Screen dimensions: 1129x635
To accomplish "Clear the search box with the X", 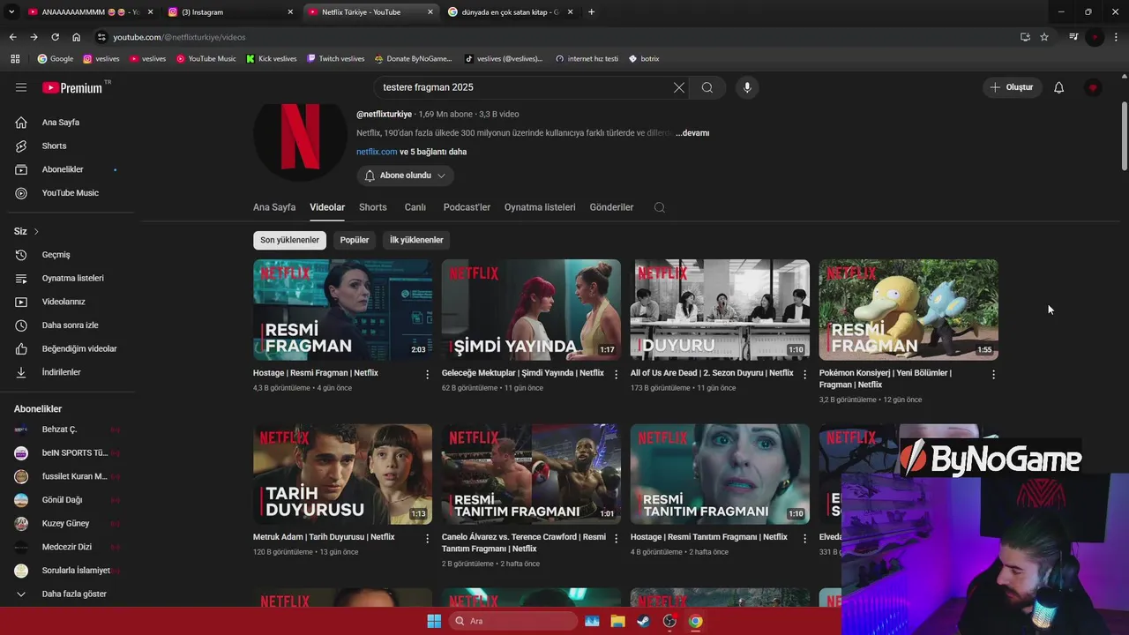I will click(678, 87).
